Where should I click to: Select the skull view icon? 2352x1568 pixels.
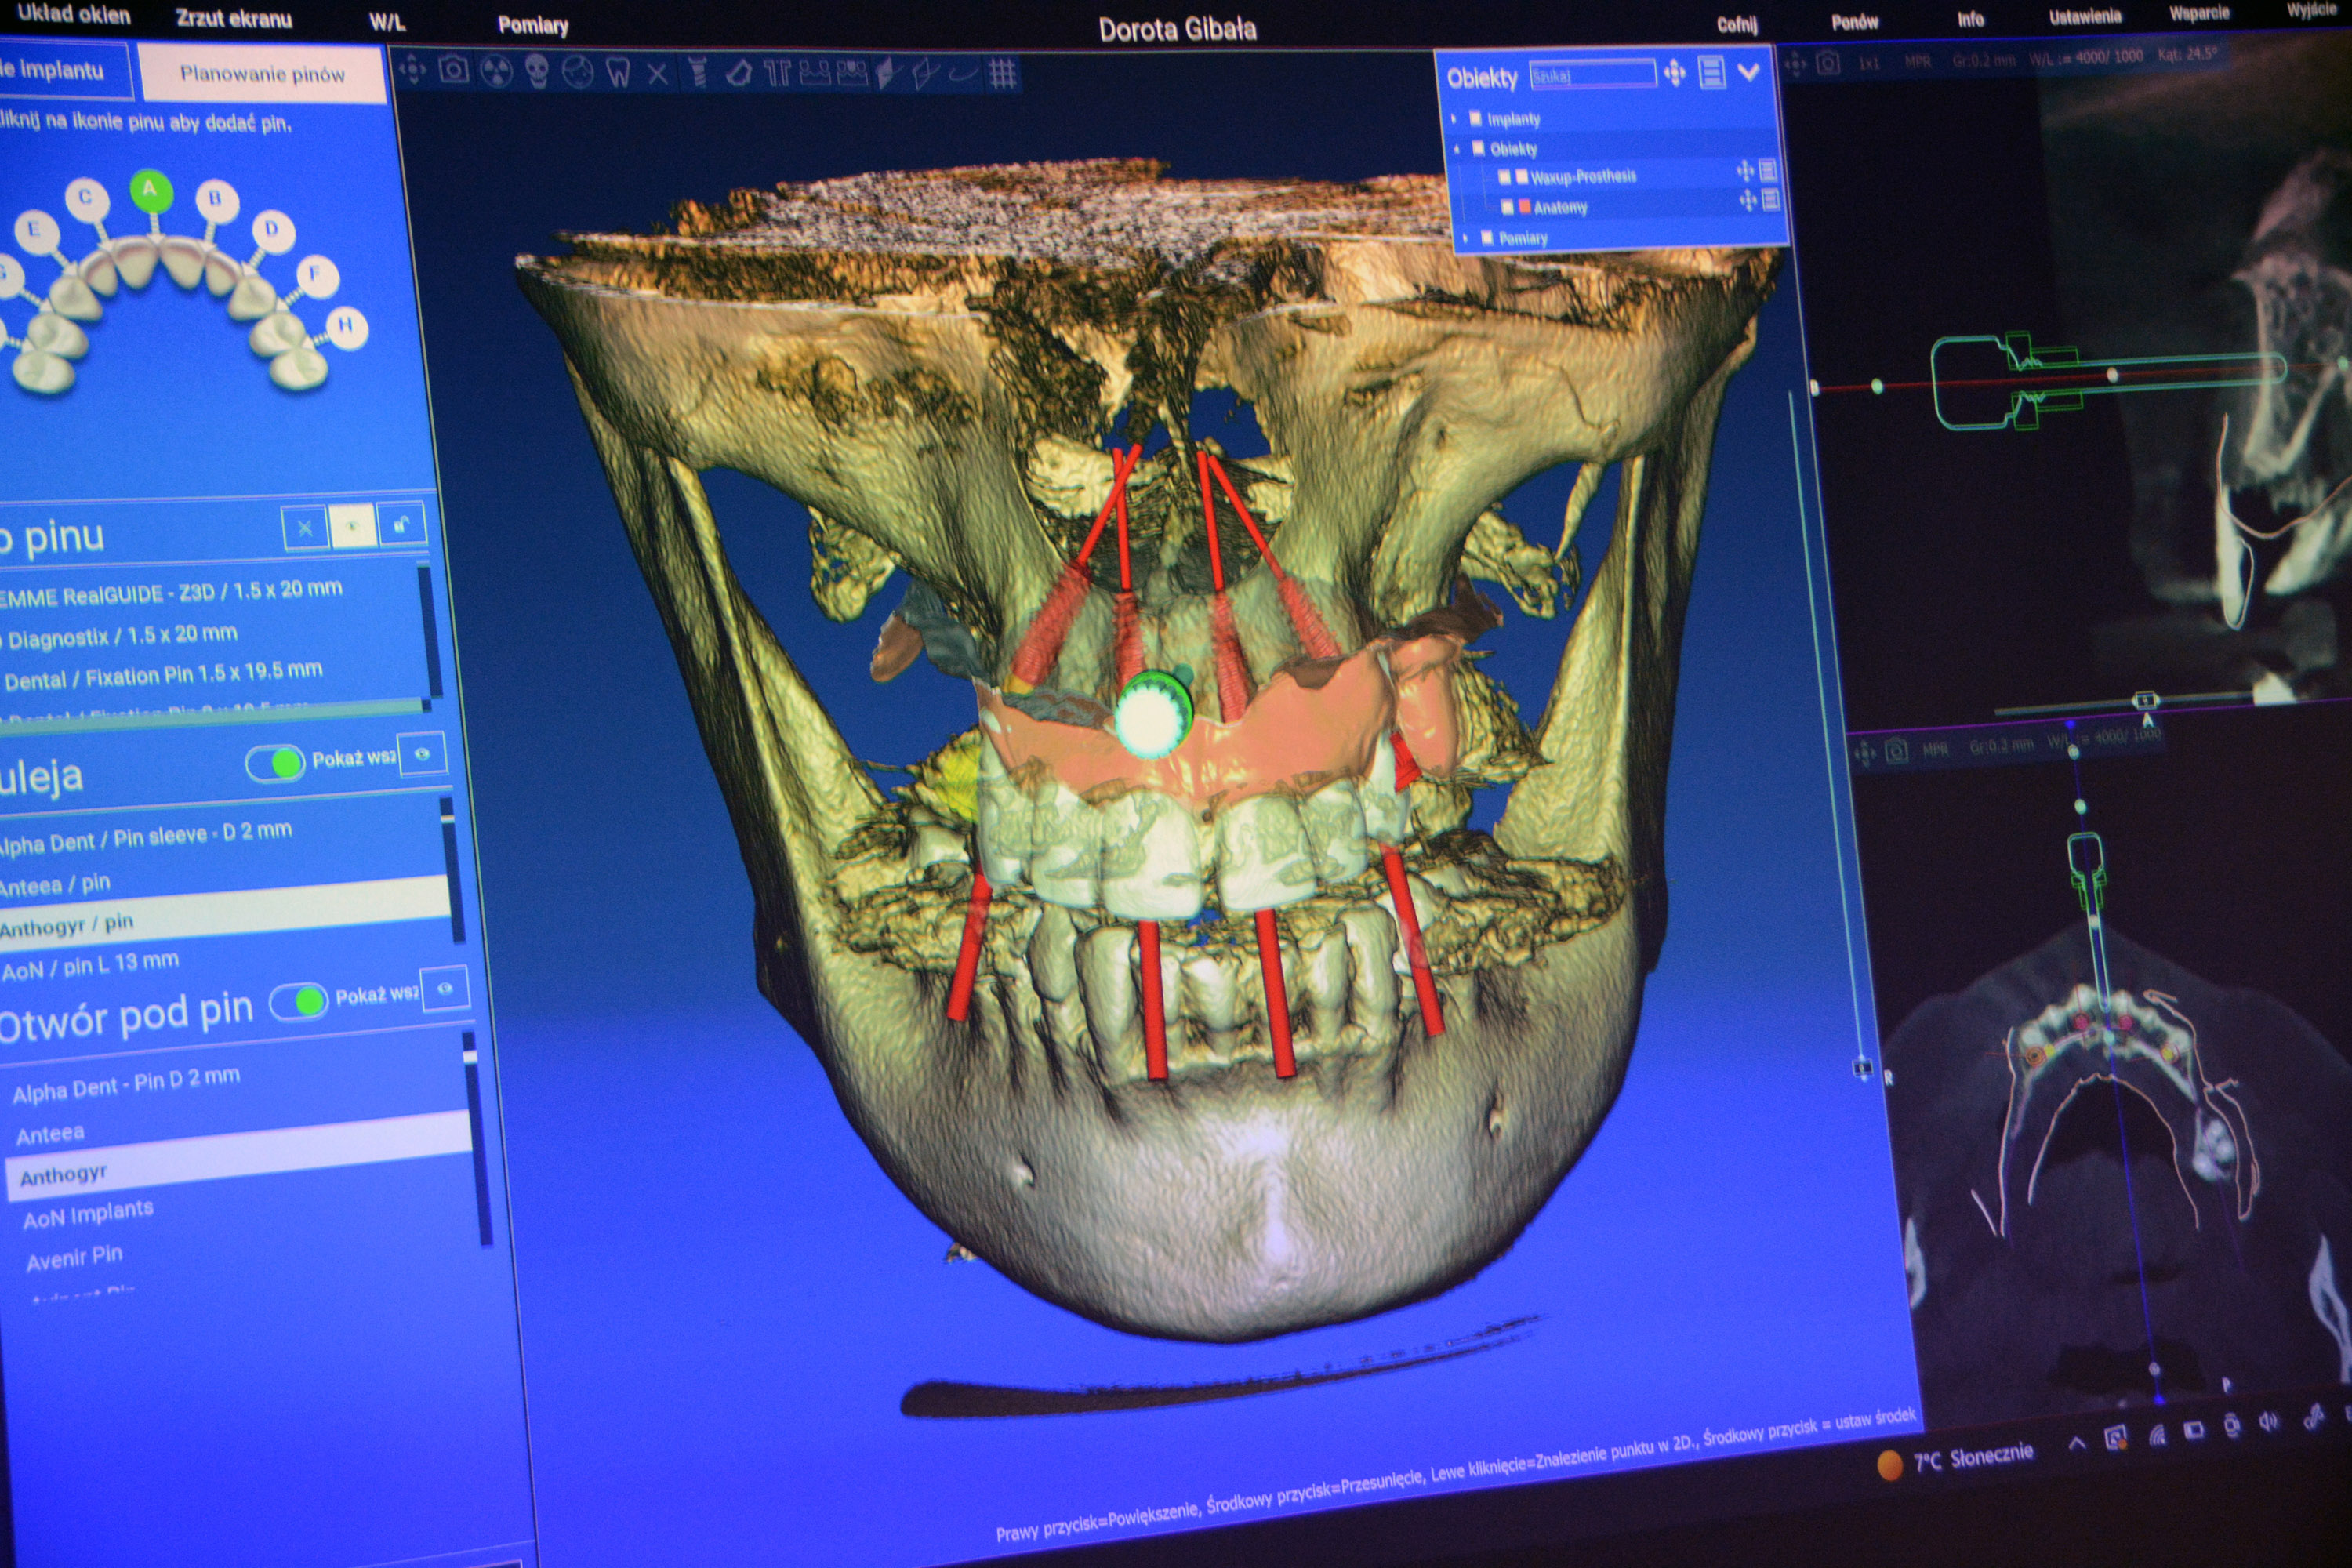click(537, 72)
